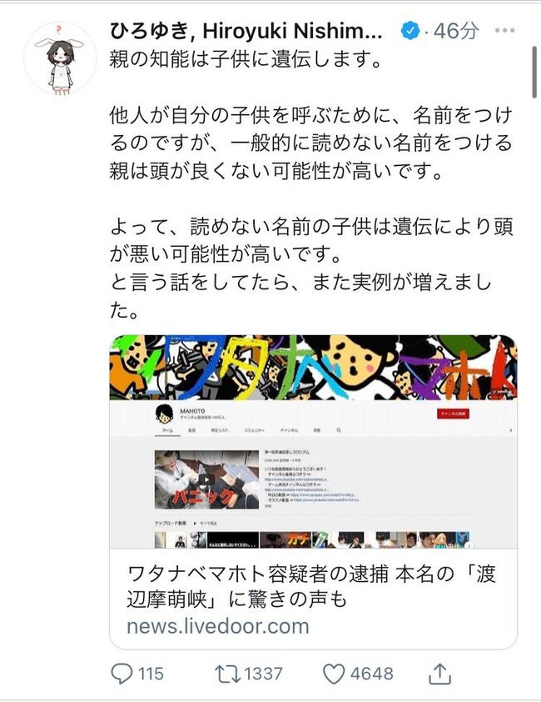Open Hiroyuki Nishimura's display name
The width and height of the screenshot is (541, 702).
click(x=246, y=31)
